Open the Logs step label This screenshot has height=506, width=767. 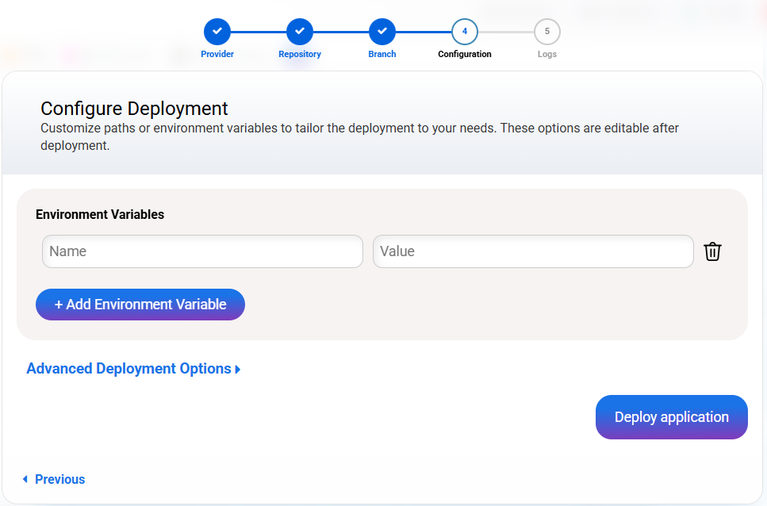(x=547, y=54)
